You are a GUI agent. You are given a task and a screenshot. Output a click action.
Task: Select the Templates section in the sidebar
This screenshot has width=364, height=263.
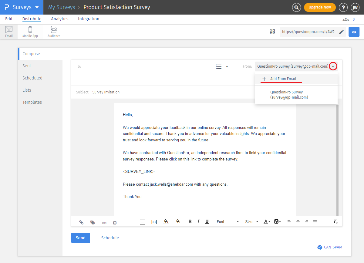pos(32,102)
